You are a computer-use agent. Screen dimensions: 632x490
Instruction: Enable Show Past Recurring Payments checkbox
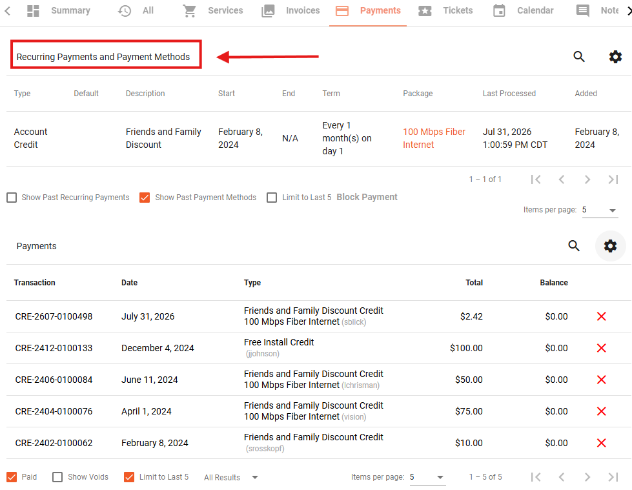click(12, 198)
